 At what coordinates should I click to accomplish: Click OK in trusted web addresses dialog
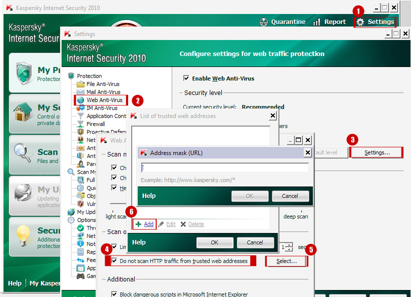click(215, 242)
